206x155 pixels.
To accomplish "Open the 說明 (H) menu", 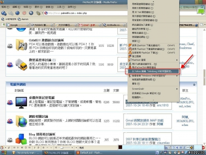I will tap(72, 7).
